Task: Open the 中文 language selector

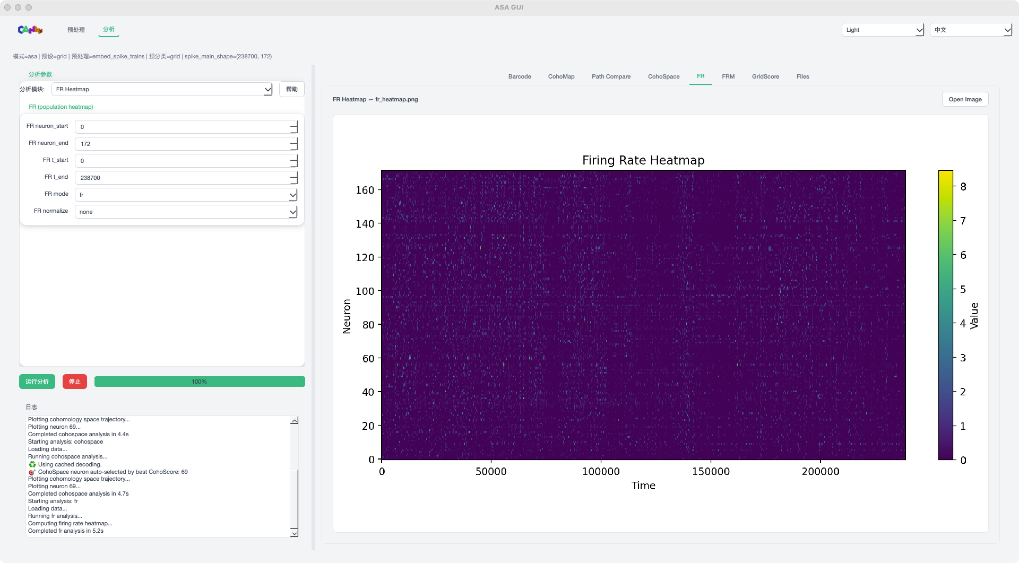Action: [x=971, y=30]
